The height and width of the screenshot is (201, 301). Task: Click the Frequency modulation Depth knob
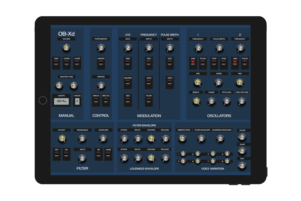tap(149, 48)
